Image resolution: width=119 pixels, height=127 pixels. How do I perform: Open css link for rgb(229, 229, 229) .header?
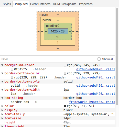point(96,77)
